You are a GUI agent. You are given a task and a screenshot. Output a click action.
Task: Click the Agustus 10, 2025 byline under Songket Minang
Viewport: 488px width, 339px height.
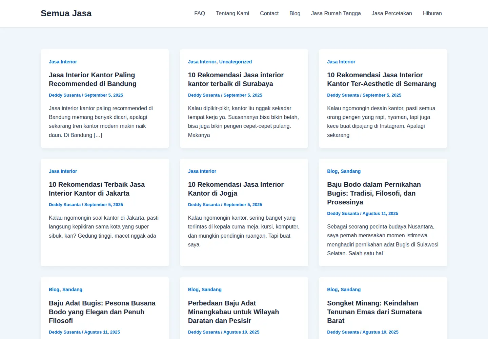380,332
